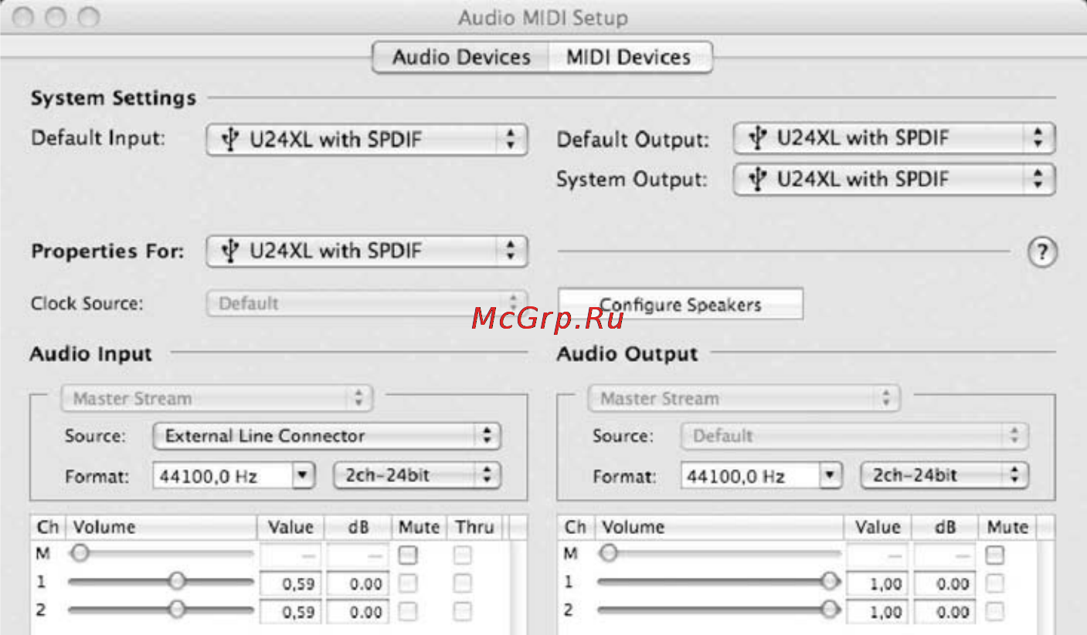The height and width of the screenshot is (635, 1087).
Task: Open the help question mark button
Action: 1042,252
